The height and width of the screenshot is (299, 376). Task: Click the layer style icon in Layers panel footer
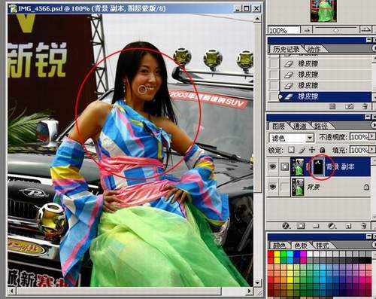pos(286,226)
